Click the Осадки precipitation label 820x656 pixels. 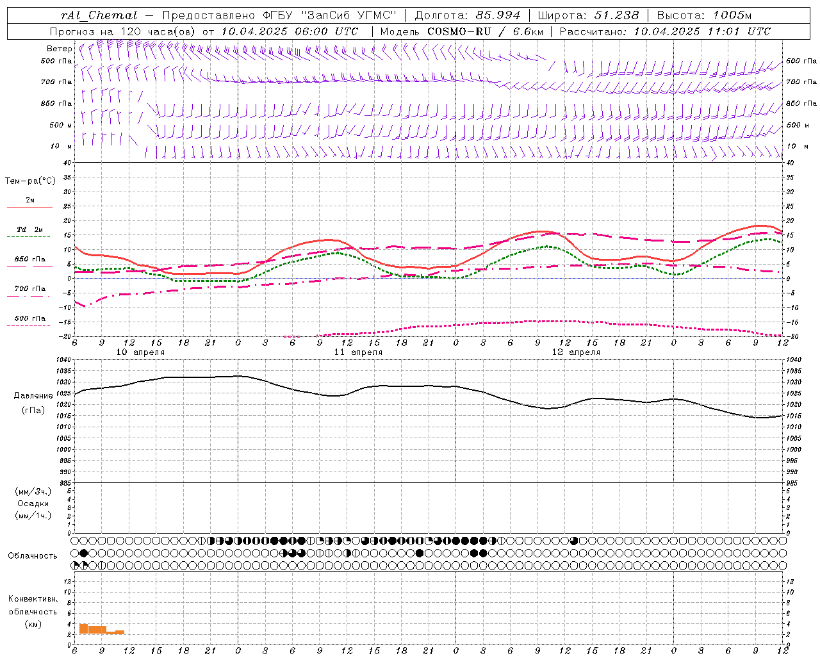click(33, 504)
